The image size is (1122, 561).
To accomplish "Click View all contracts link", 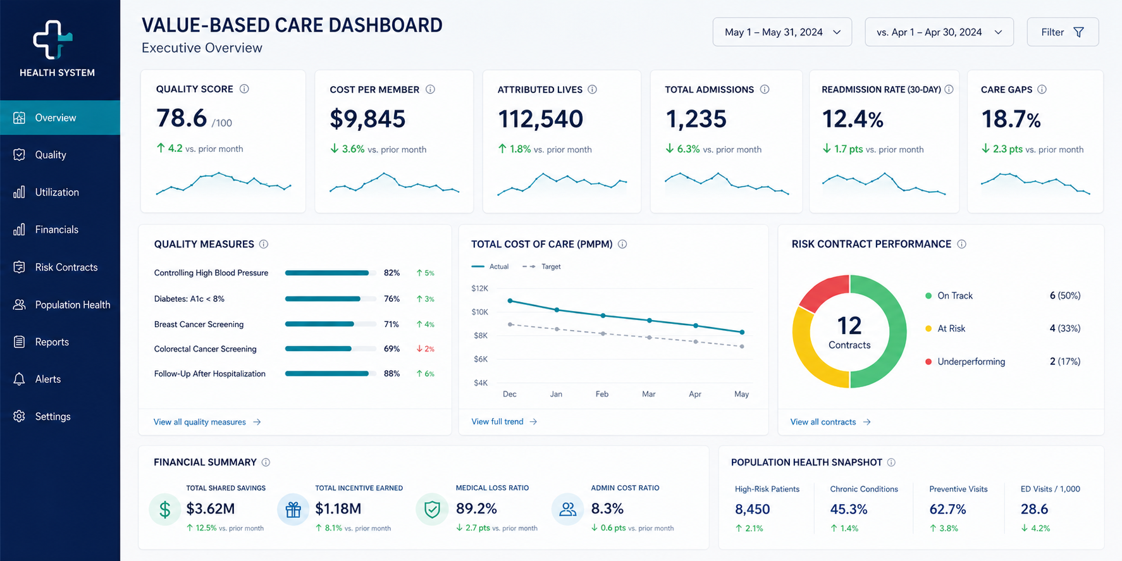I will point(830,422).
